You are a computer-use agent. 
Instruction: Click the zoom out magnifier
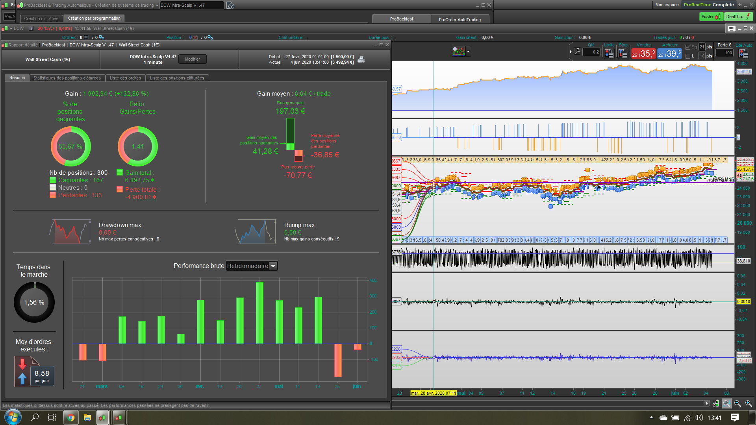tap(737, 404)
